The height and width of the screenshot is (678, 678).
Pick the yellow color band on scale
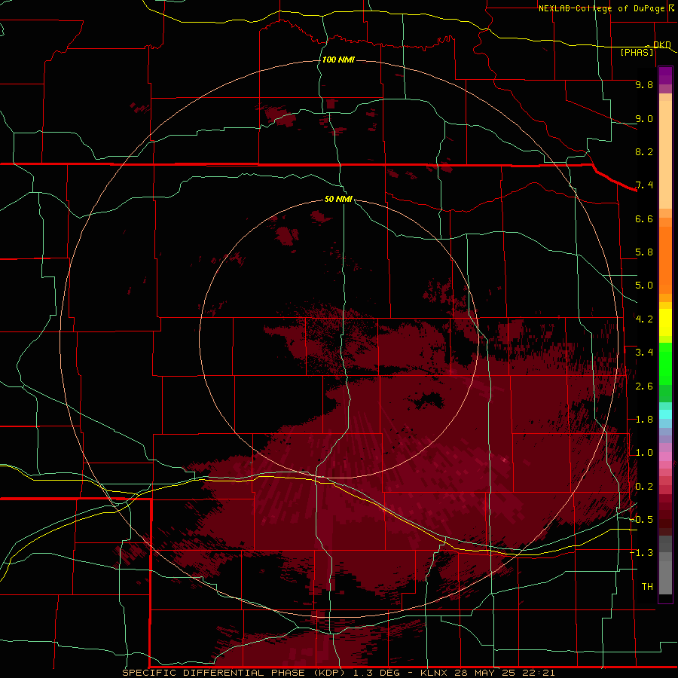click(x=665, y=322)
